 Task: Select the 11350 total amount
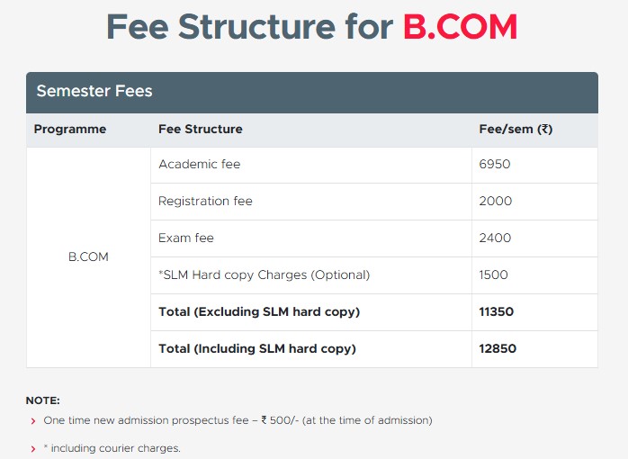click(x=497, y=311)
